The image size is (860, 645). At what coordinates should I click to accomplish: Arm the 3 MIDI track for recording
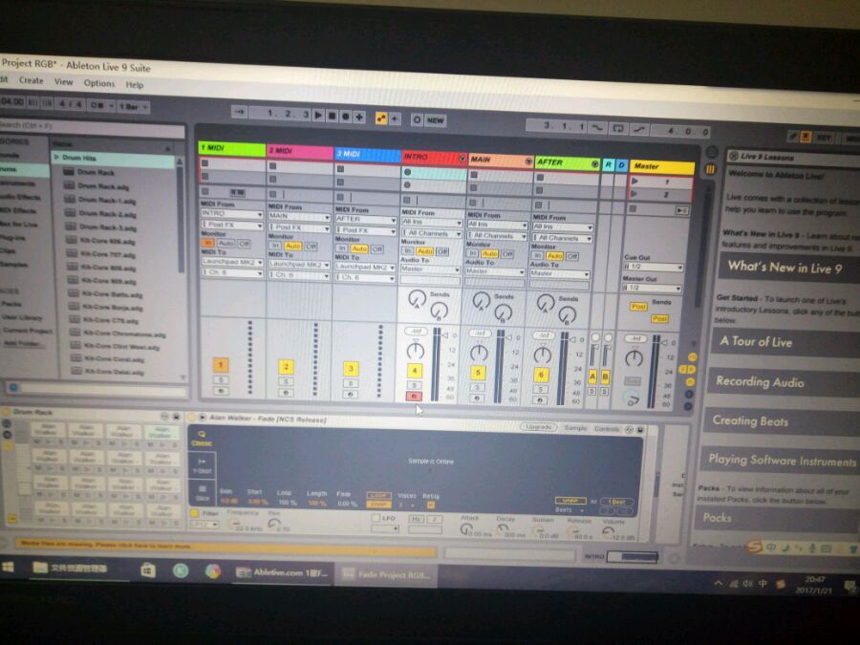click(x=351, y=394)
